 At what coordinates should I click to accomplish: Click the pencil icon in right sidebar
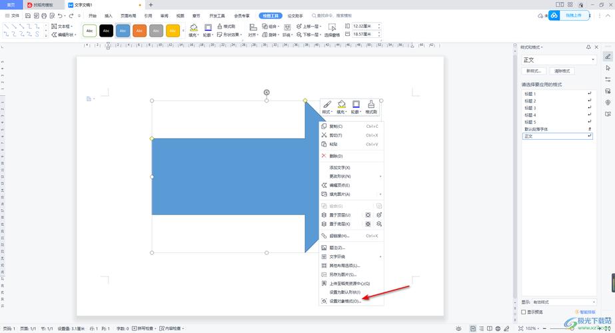[608, 57]
